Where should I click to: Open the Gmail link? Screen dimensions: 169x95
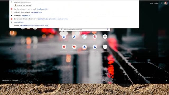(151, 3)
